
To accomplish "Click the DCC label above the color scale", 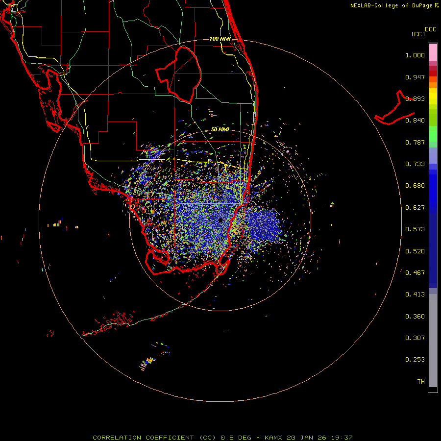I will point(431,29).
